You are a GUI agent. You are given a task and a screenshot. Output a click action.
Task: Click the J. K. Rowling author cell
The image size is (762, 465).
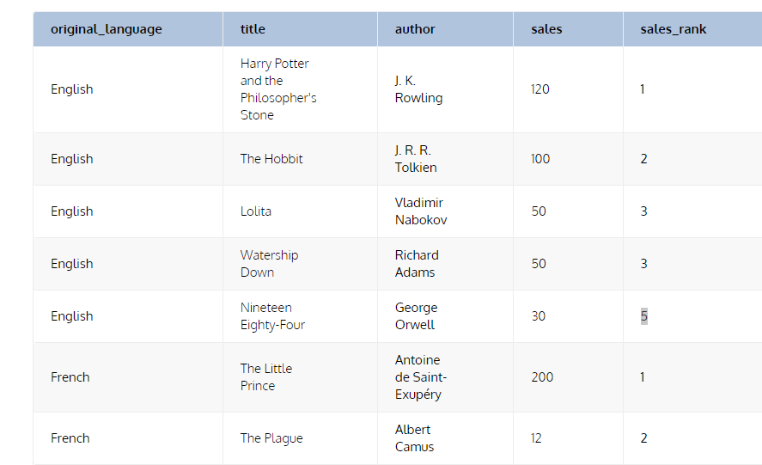click(x=445, y=89)
